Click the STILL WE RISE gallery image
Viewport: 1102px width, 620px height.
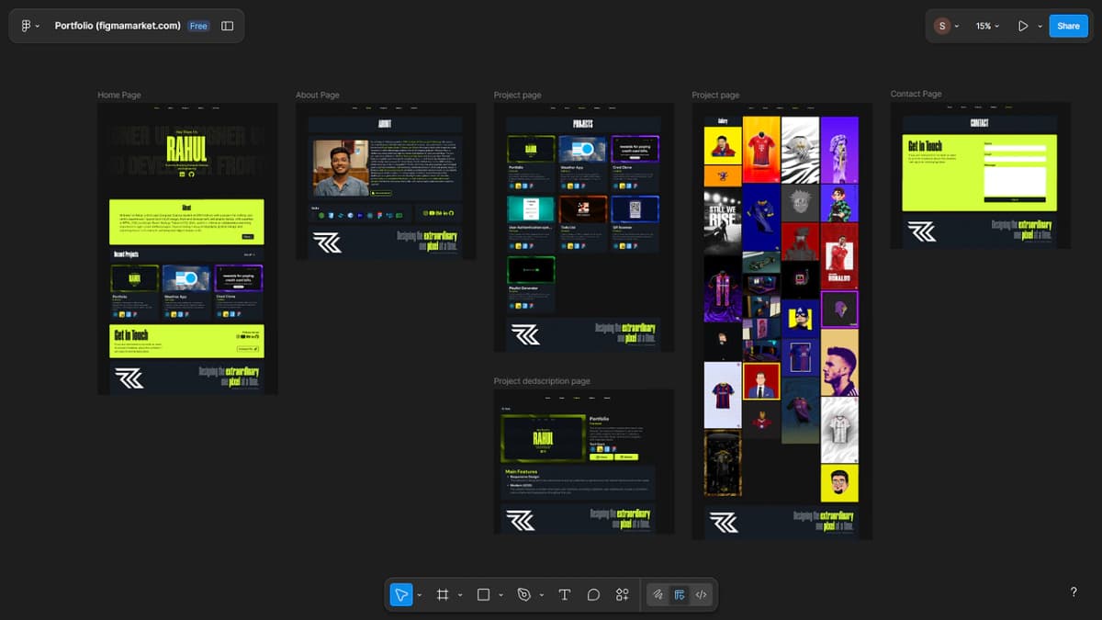(723, 221)
